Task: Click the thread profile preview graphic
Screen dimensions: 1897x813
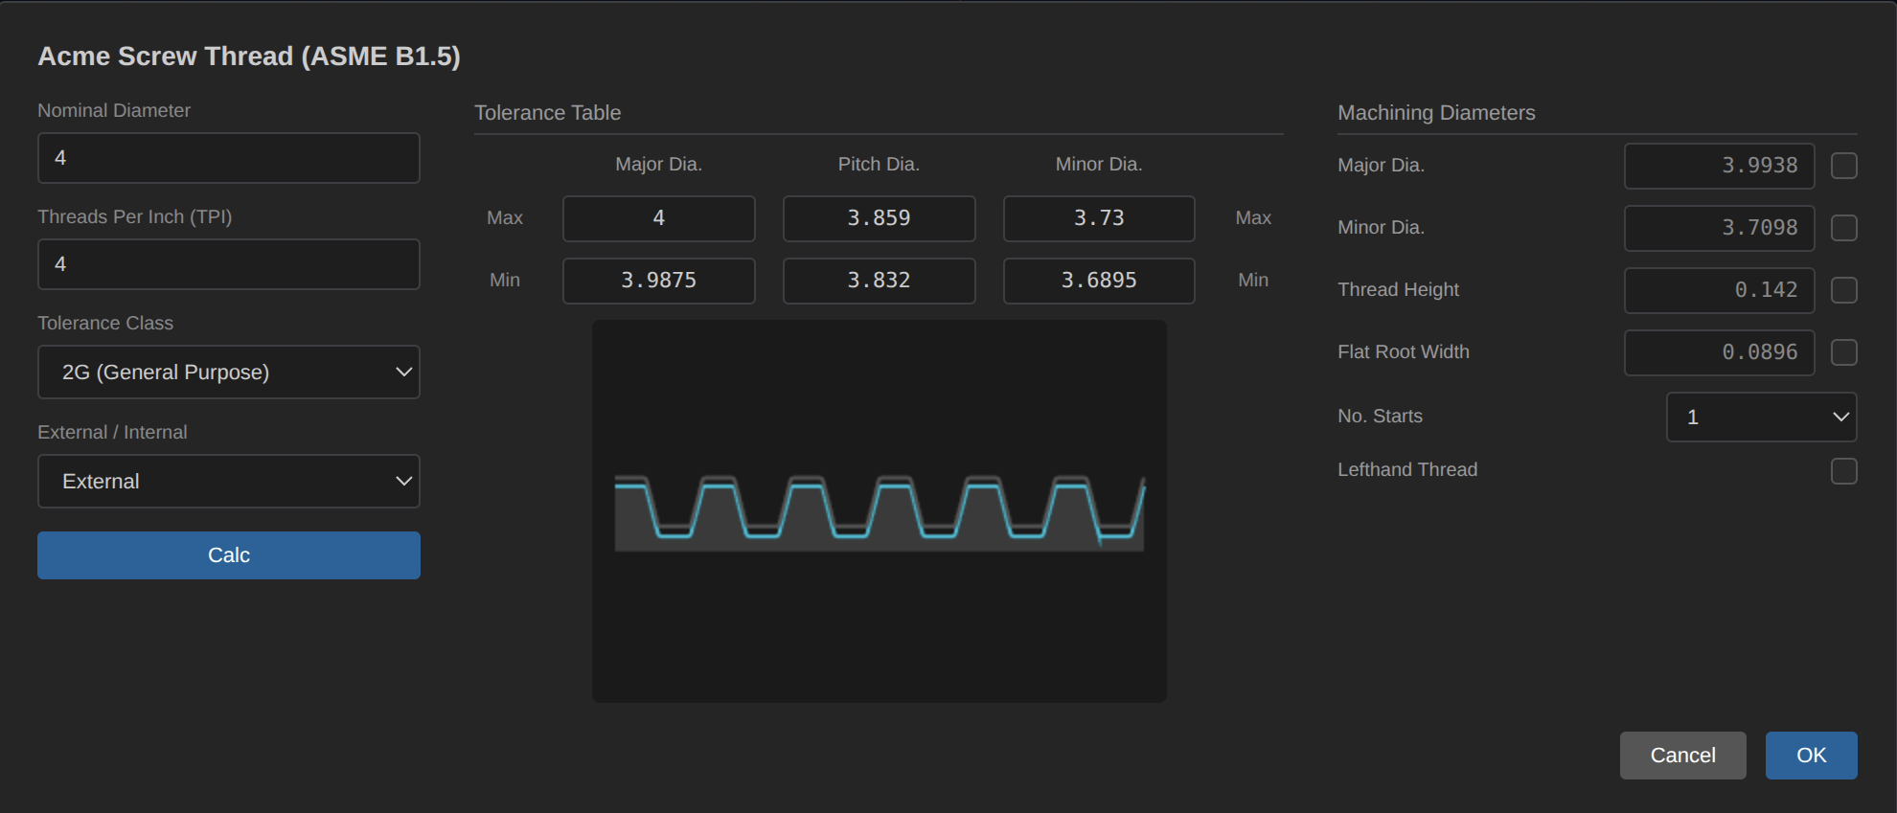Action: tap(880, 511)
